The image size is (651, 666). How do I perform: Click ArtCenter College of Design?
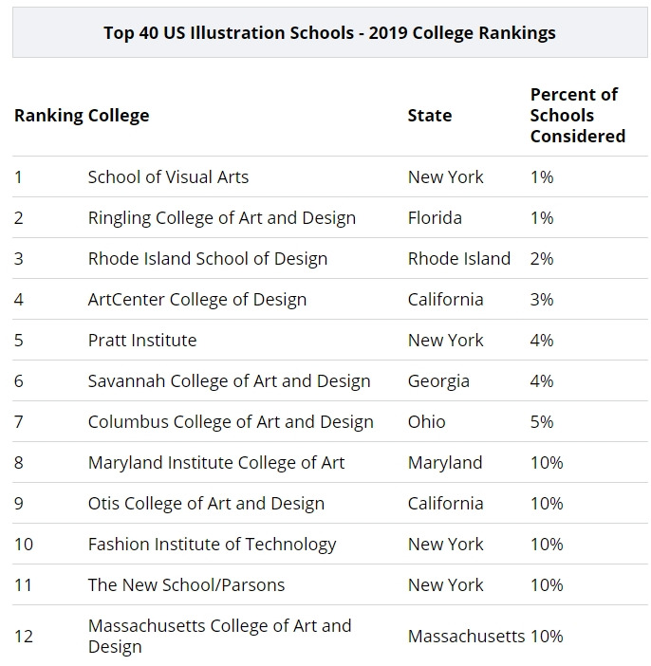196,300
